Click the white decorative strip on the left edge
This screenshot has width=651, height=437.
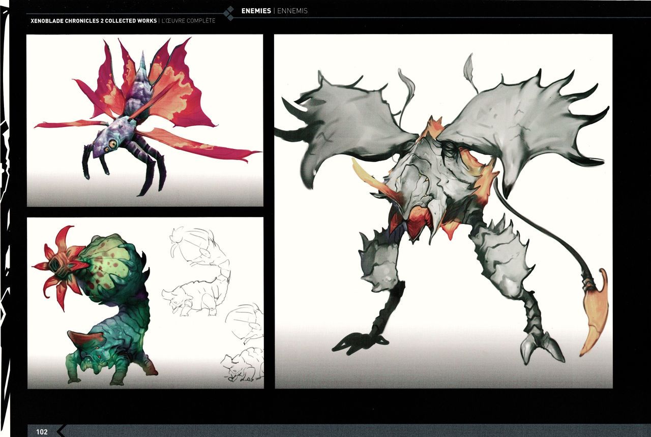tap(5, 218)
